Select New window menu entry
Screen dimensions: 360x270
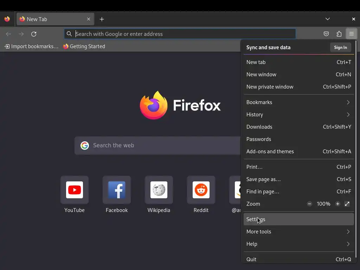pos(299,75)
